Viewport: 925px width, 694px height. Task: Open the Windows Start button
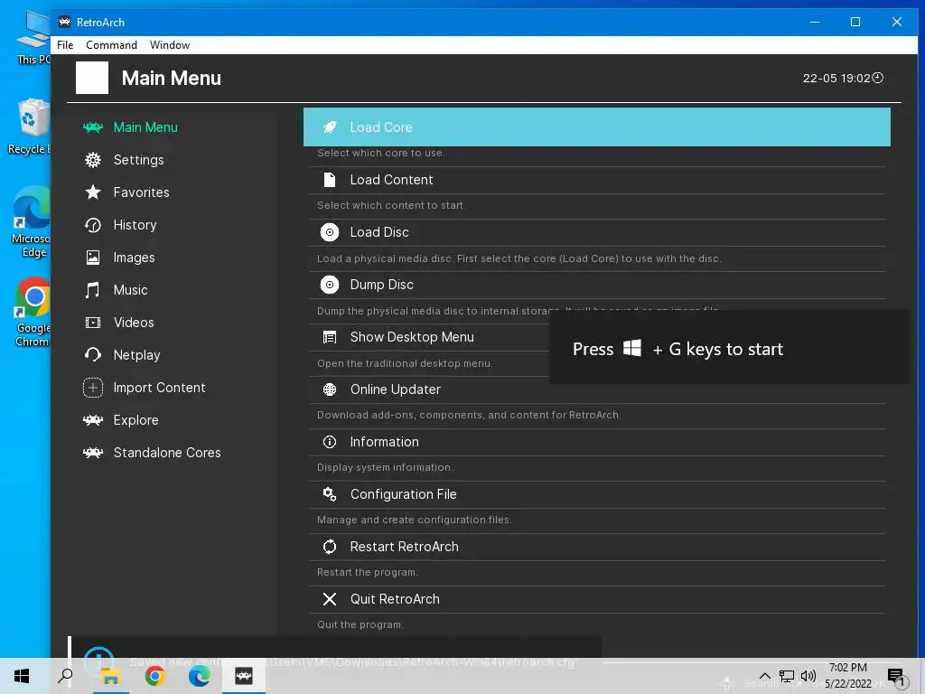tap(22, 676)
